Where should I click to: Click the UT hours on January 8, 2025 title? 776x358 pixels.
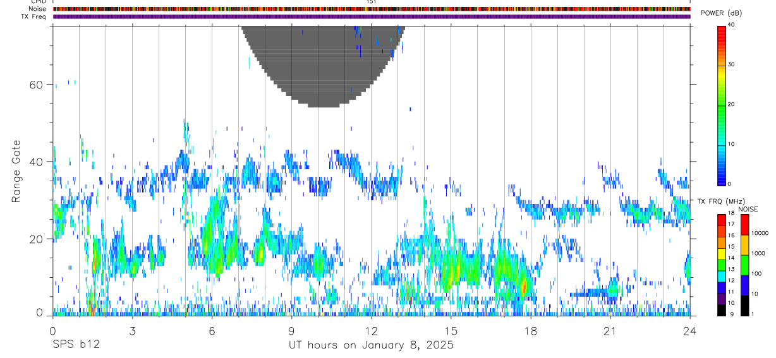coord(371,345)
